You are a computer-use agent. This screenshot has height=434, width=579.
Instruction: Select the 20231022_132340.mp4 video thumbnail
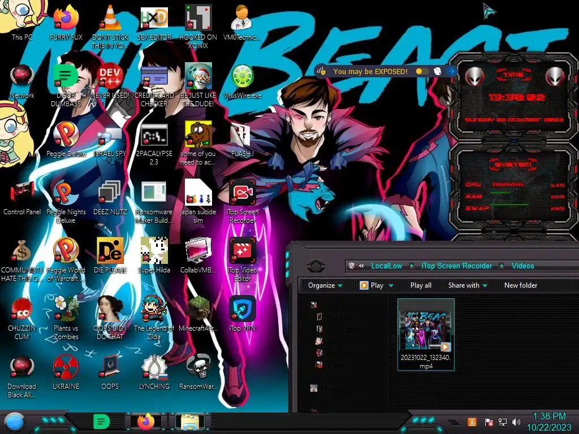click(x=426, y=335)
